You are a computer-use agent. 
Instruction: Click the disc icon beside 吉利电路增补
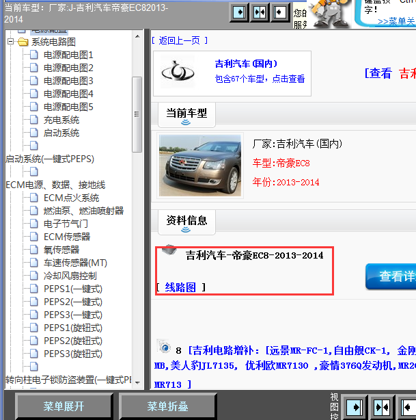[x=163, y=347]
